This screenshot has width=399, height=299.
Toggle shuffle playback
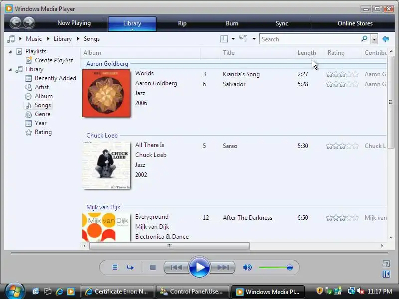click(x=115, y=267)
